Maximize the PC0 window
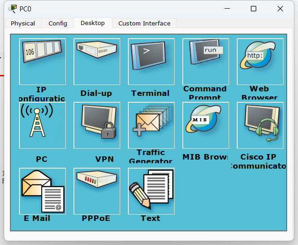298x245 pixels. point(254,9)
